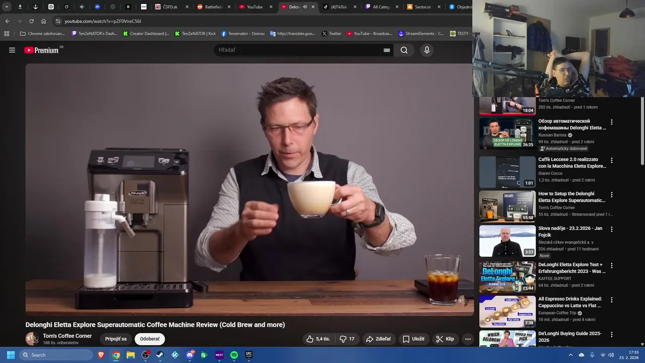Open Epic Games Launcher from taskbar

click(x=249, y=355)
